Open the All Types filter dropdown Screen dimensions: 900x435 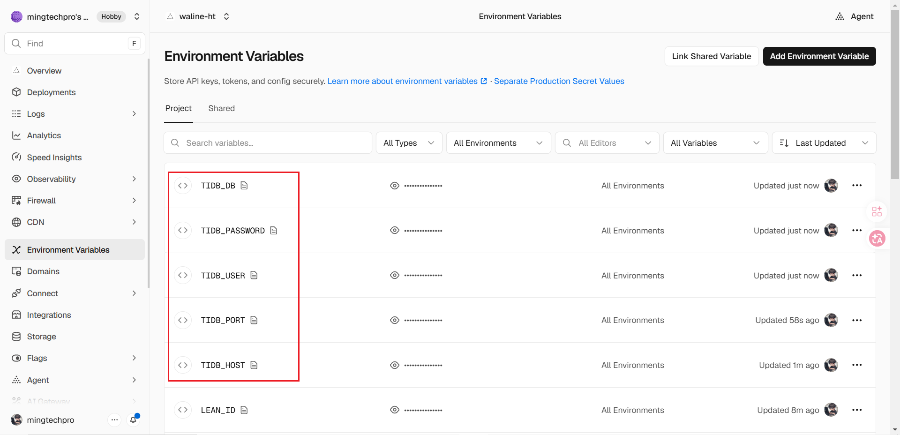point(409,143)
